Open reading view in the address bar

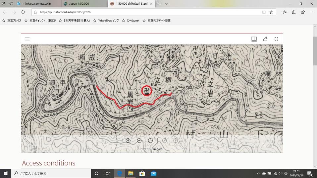[264, 12]
